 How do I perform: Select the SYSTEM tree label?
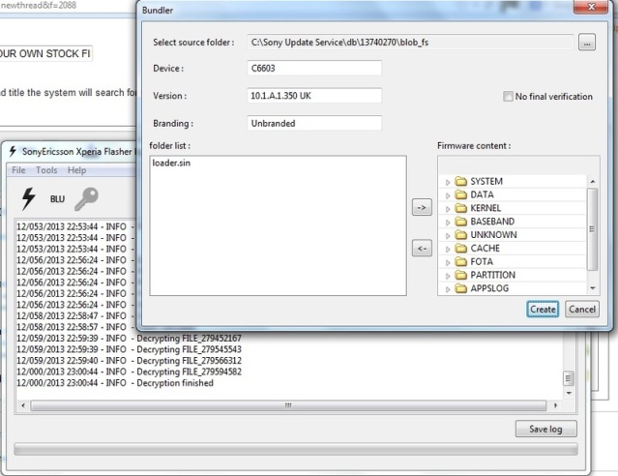click(x=486, y=182)
